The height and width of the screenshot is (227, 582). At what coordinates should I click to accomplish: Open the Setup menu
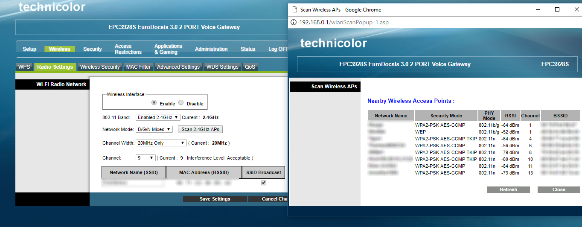tap(29, 49)
